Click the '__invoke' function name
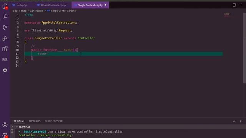 (66, 50)
